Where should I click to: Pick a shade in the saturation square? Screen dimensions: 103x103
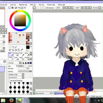pyautogui.click(x=20, y=20)
